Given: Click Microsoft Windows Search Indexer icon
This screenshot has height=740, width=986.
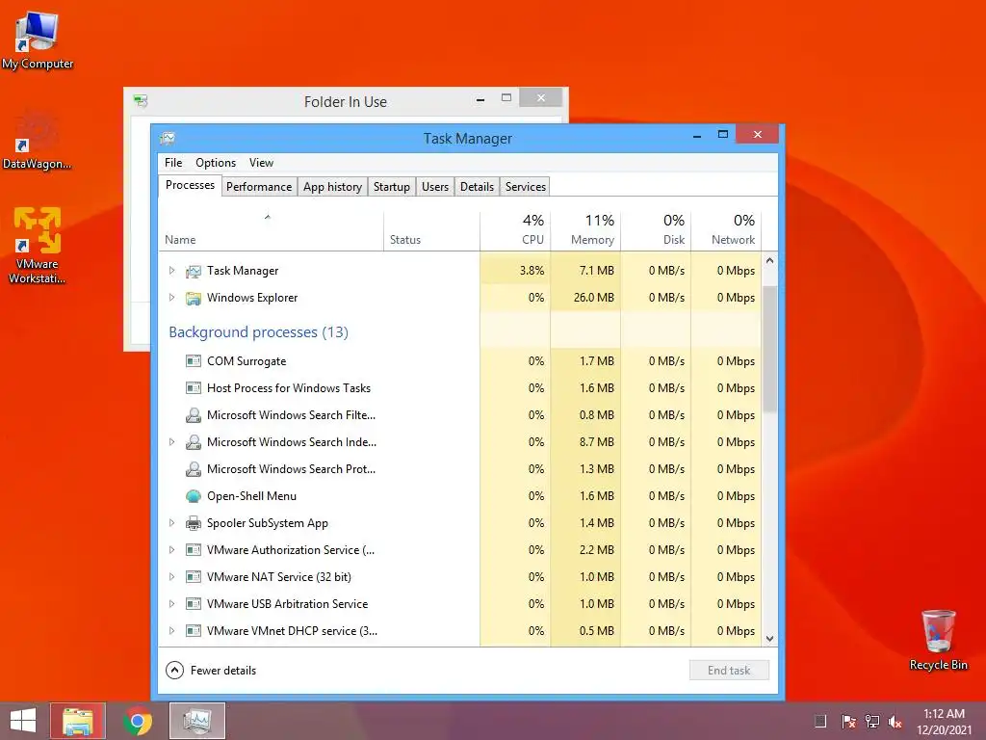Looking at the screenshot, I should click(193, 442).
